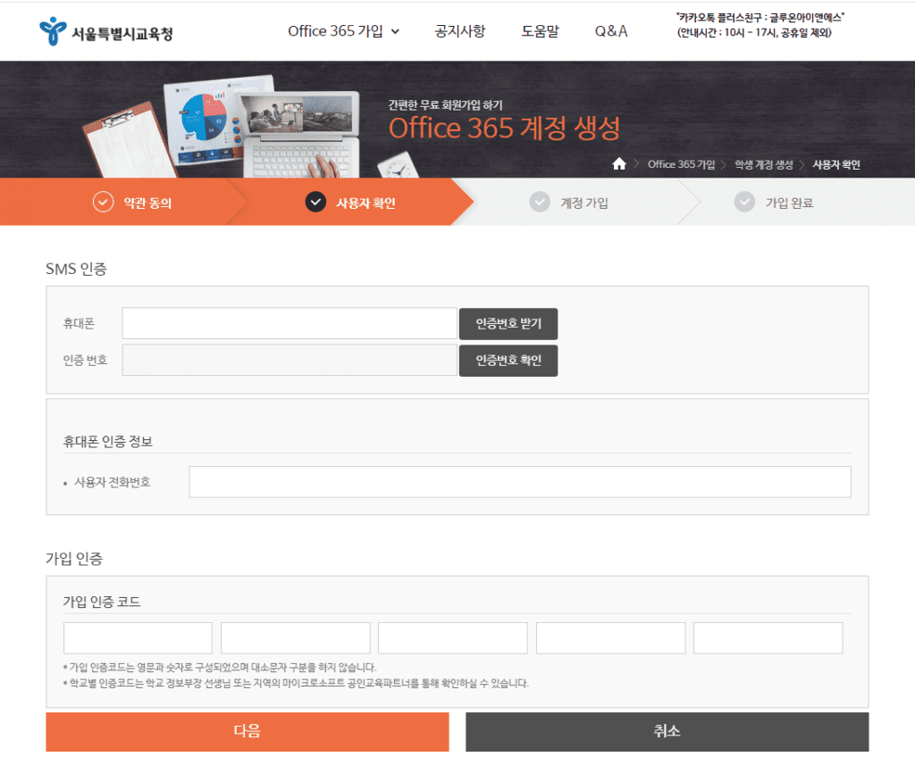Click the orange 다음 button
Image resolution: width=915 pixels, height=765 pixels.
248,731
